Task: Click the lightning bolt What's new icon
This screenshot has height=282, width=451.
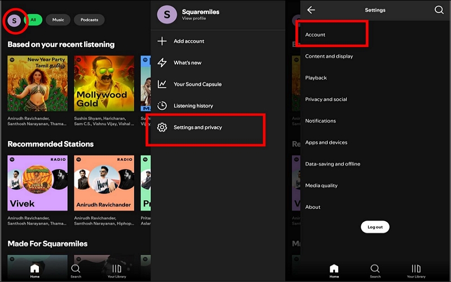Action: click(x=162, y=63)
